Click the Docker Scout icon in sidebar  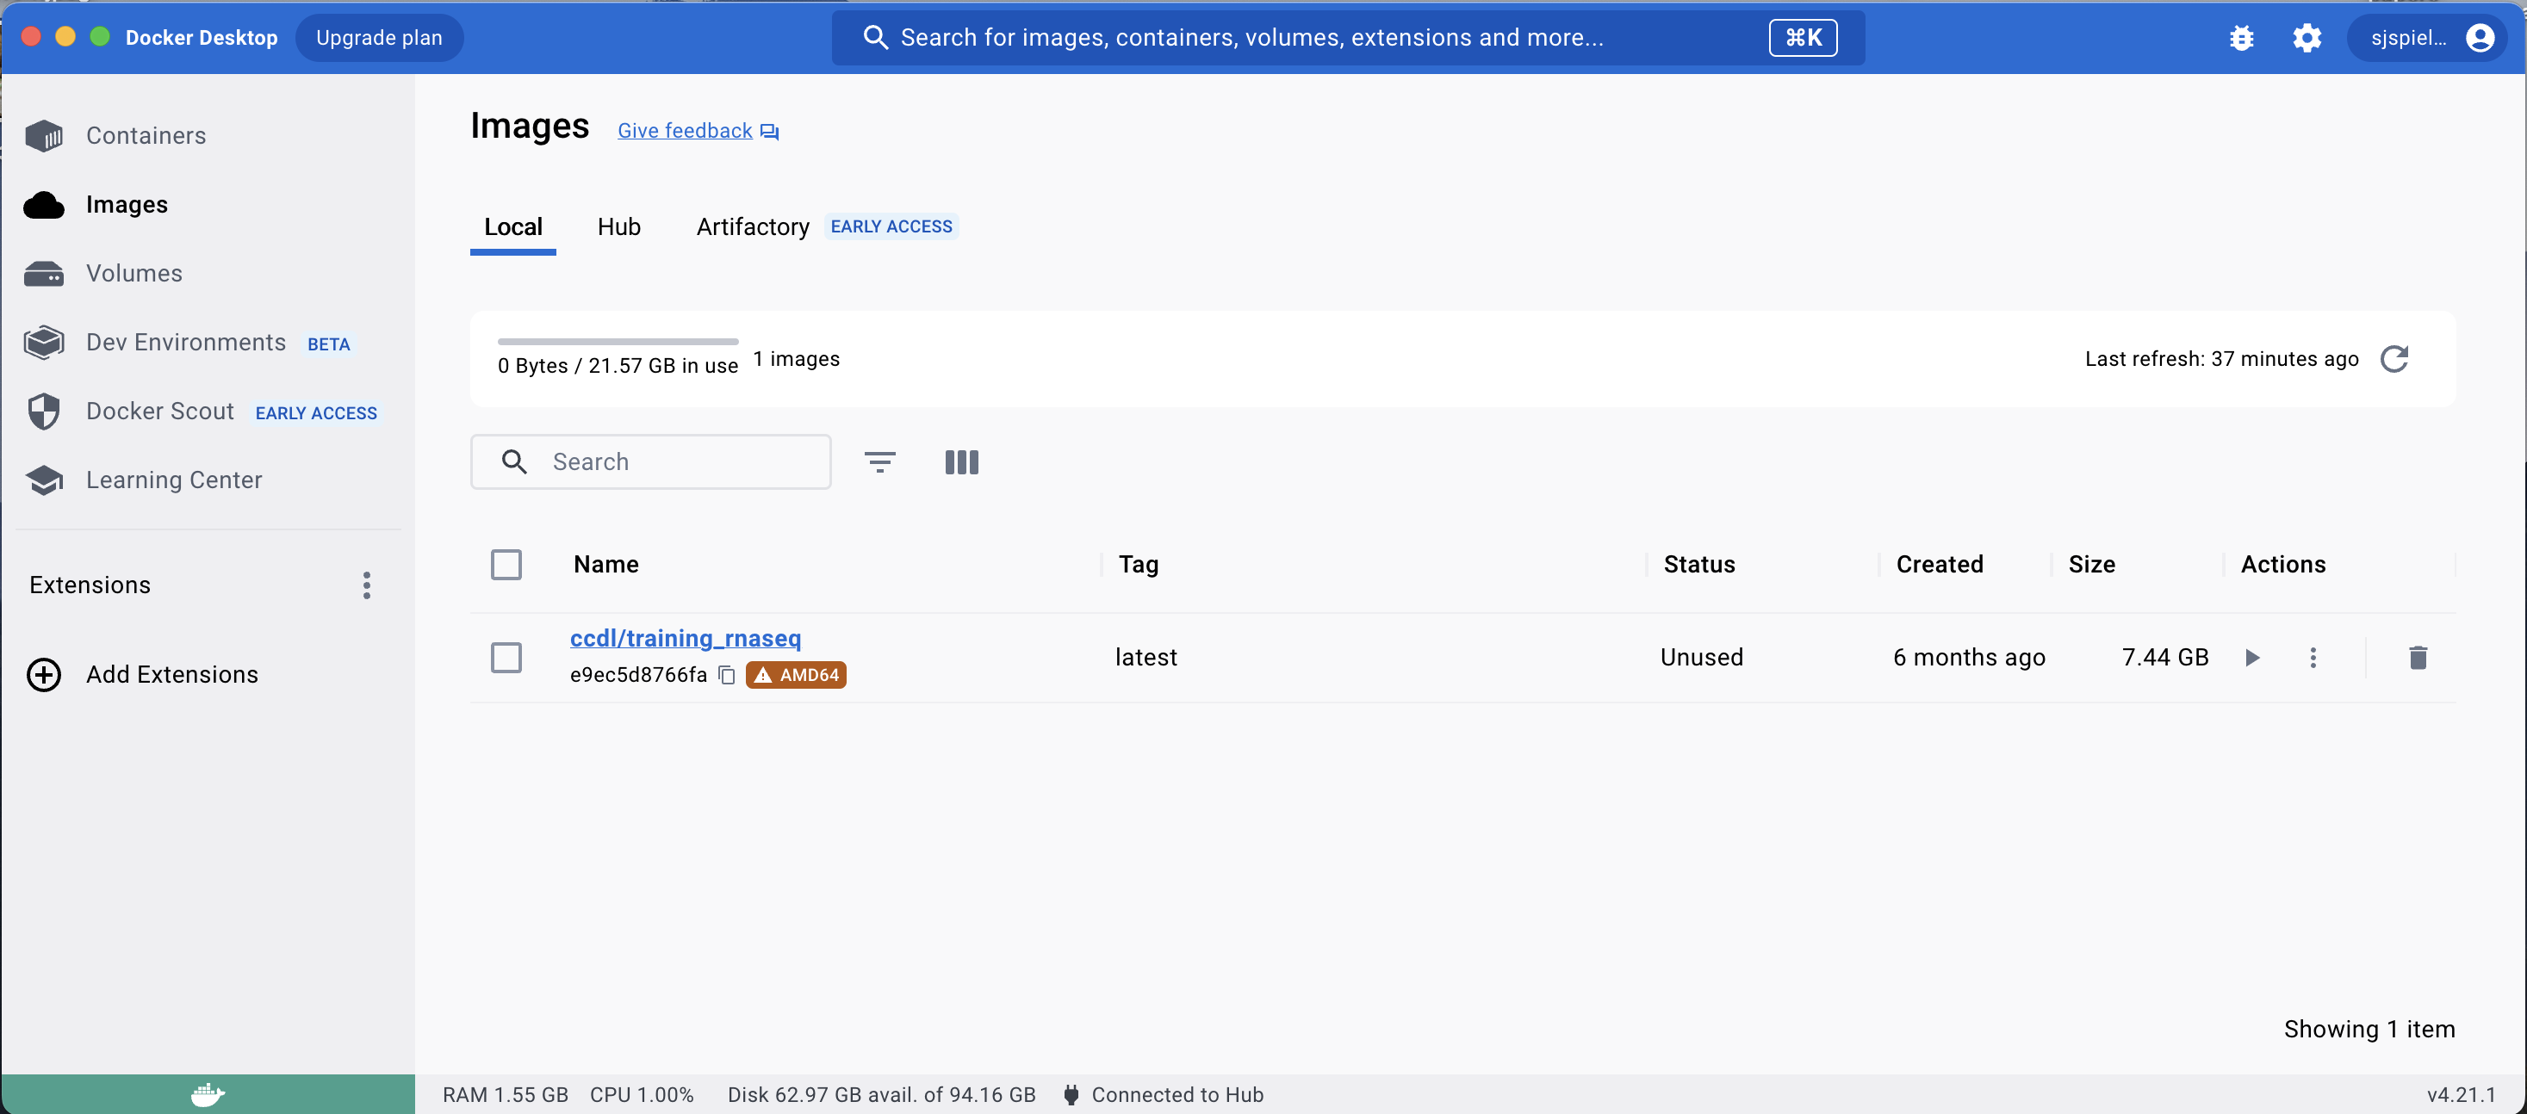click(x=44, y=412)
